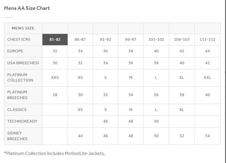Image resolution: width=226 pixels, height=163 pixels.
Task: Select the CLASSICS row label
Action: point(23,110)
